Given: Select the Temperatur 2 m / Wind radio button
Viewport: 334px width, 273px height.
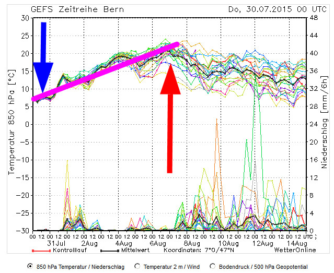Looking at the screenshot, I should tap(137, 266).
